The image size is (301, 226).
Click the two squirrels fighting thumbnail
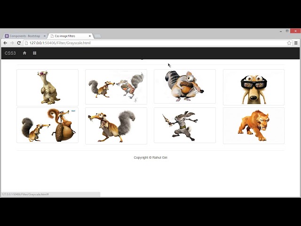pos(116,87)
